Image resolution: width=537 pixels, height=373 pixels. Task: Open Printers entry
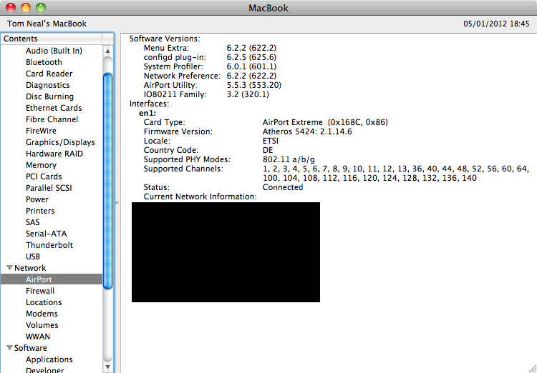[40, 211]
